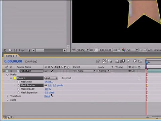Click the Project panel horizontal scrollbar thumb
This screenshot has width=161, height=121.
coord(40,50)
